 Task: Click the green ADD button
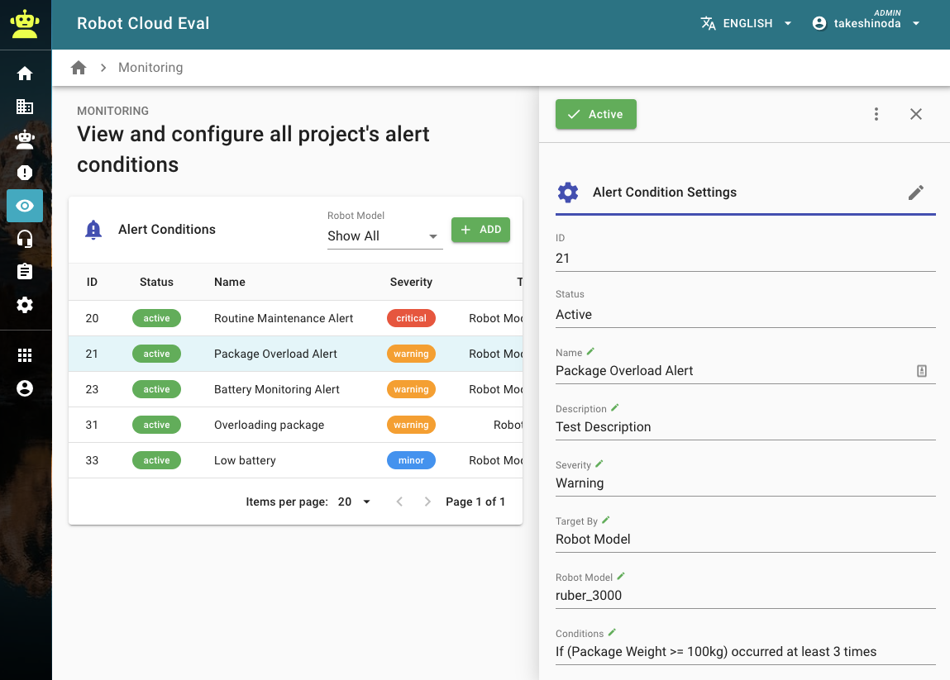tap(480, 230)
